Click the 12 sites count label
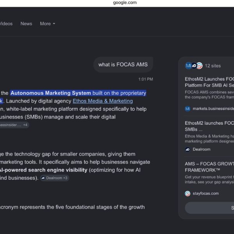Viewport: 234px width, 234px height. coord(213,66)
